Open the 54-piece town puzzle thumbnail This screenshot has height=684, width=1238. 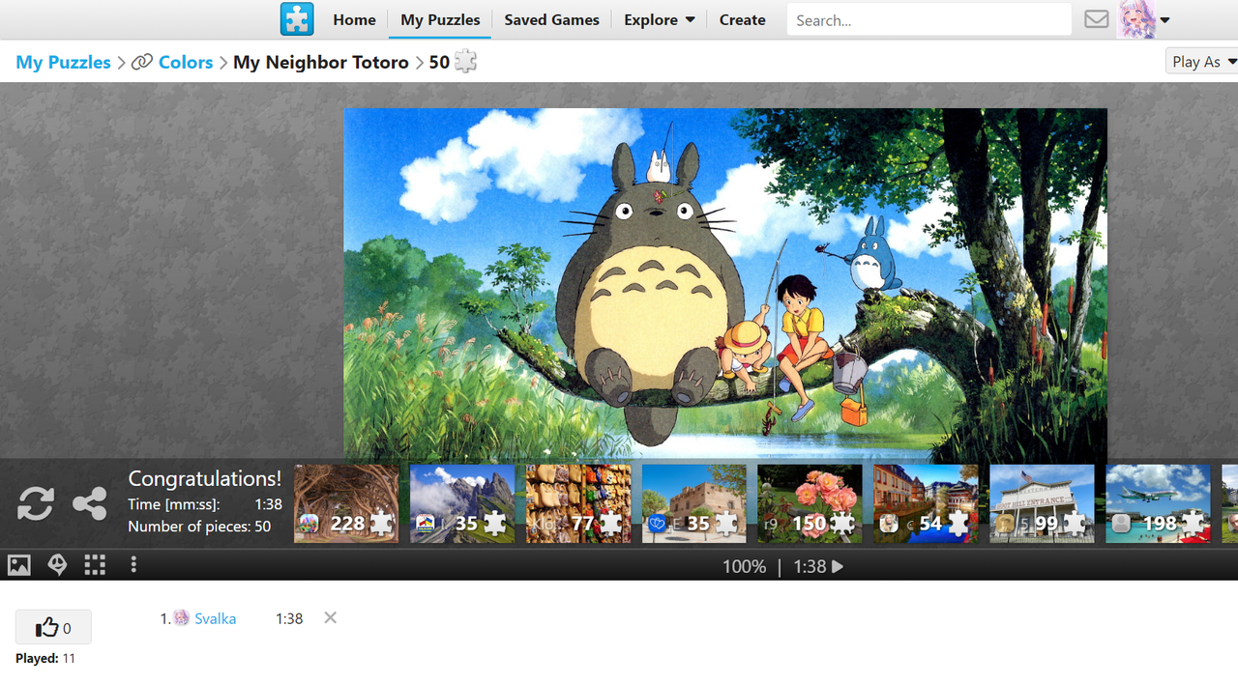[x=927, y=503]
